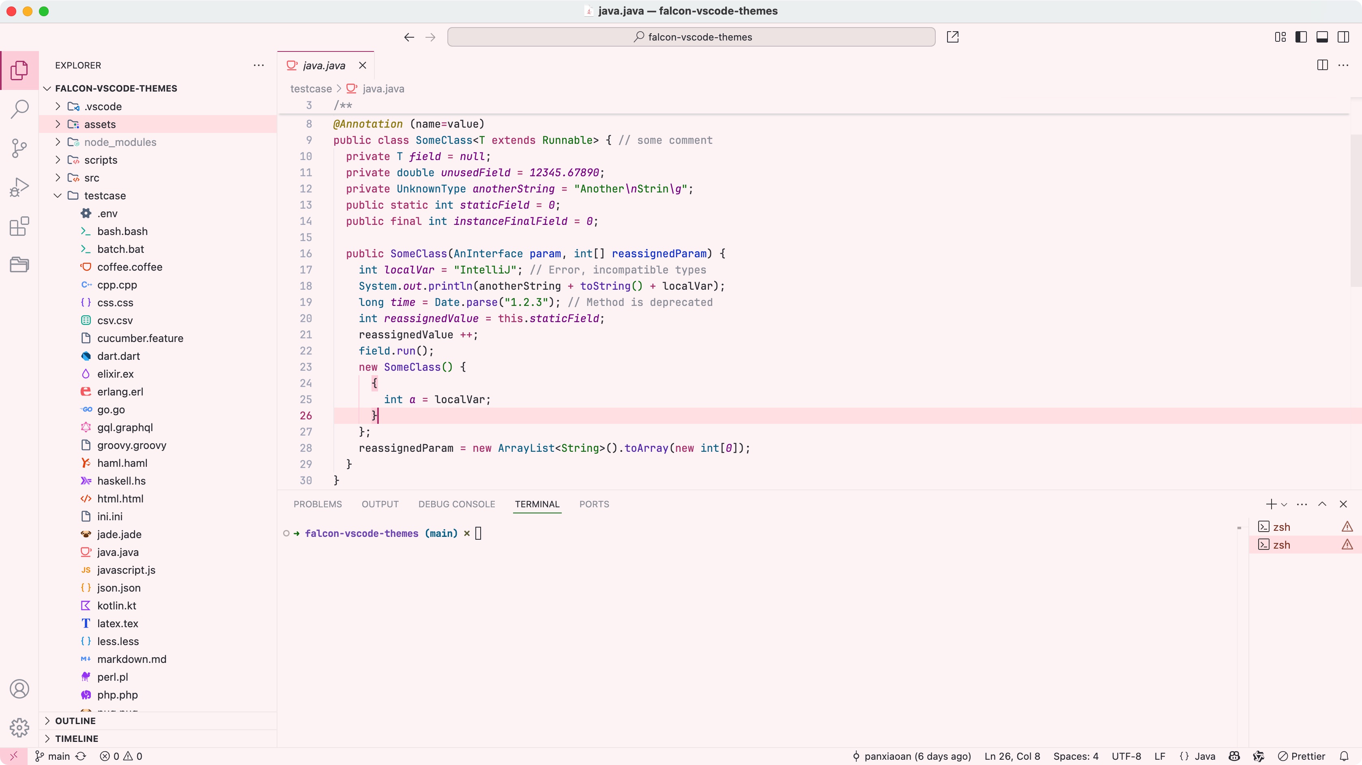Click the Prettier status bar button
This screenshot has height=765, width=1362.
(x=1301, y=756)
